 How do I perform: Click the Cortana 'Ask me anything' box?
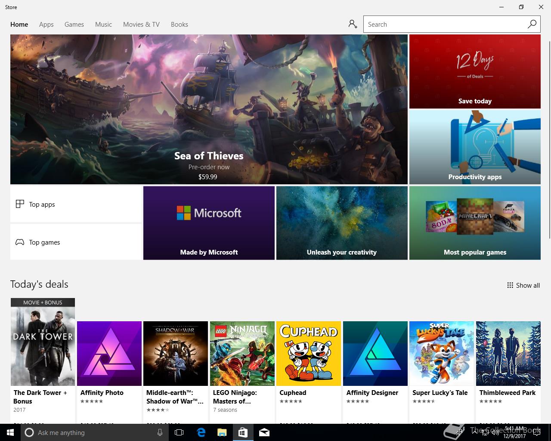94,432
